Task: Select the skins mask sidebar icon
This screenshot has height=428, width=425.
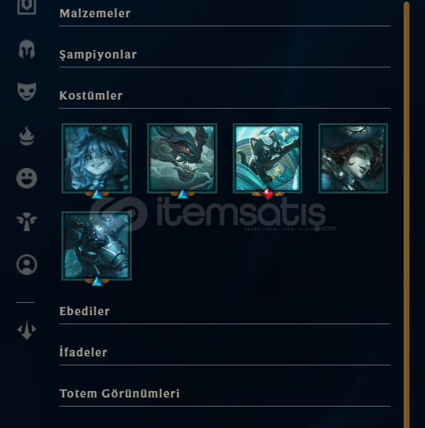Action: pos(26,91)
